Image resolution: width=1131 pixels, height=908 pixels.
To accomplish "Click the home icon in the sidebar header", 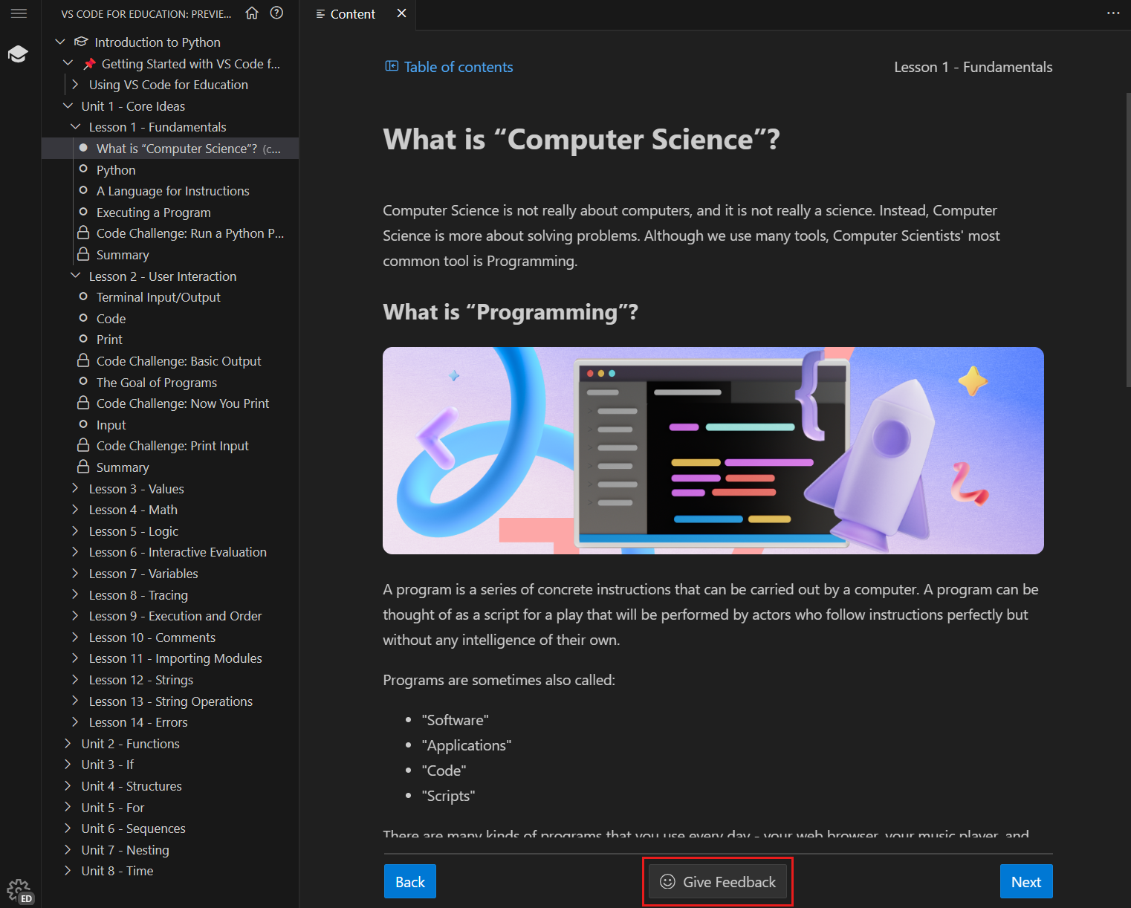I will tap(252, 13).
